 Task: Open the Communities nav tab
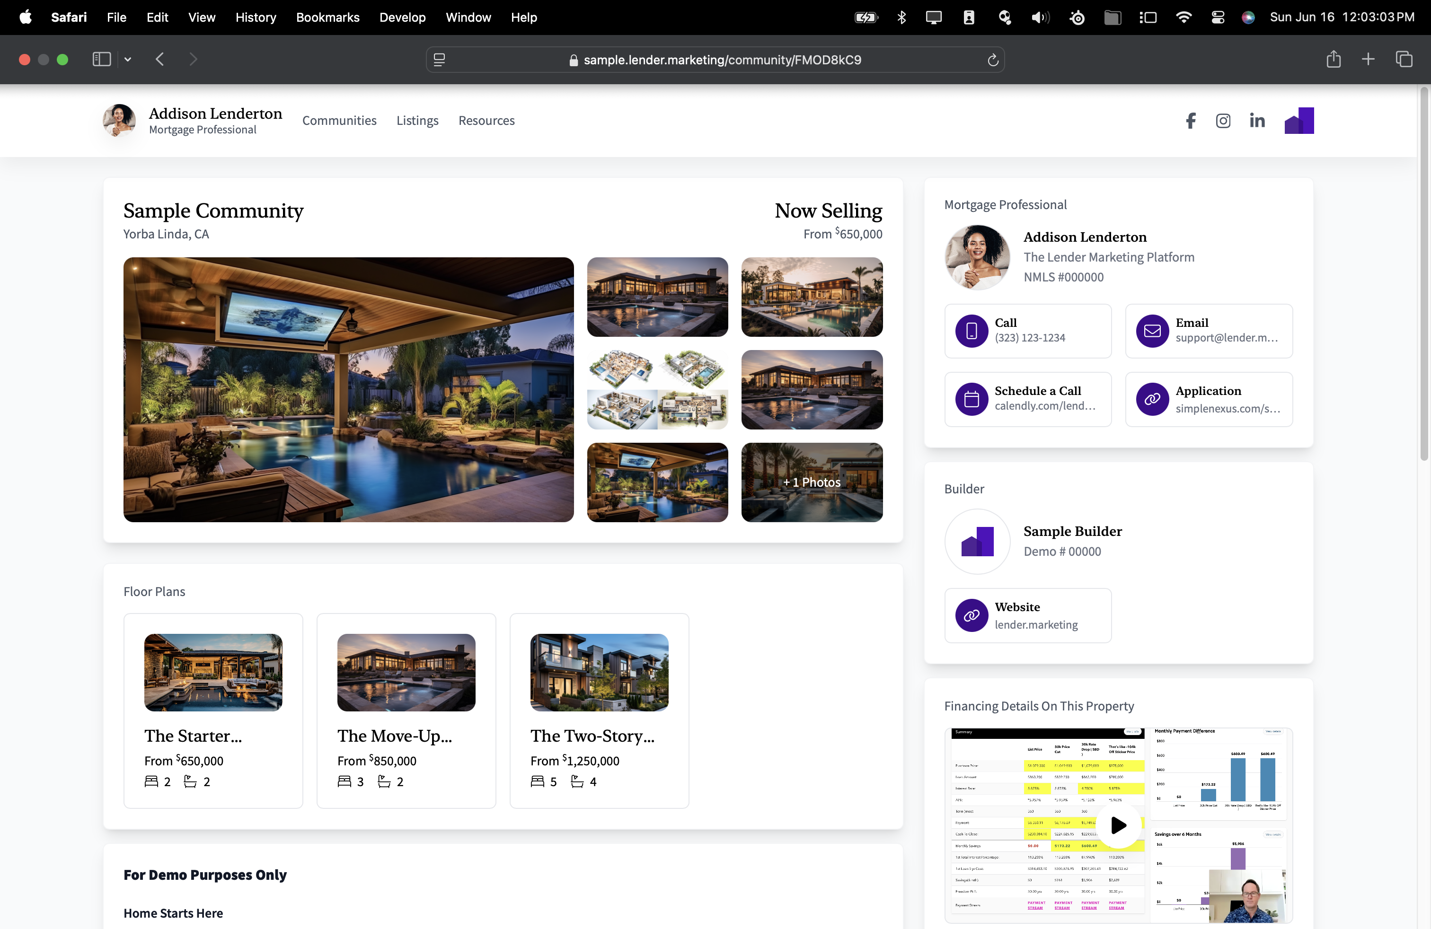pyautogui.click(x=339, y=121)
